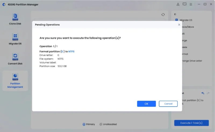Cancel the pending format operation
Screen dimensions: 215x132
click(168, 104)
